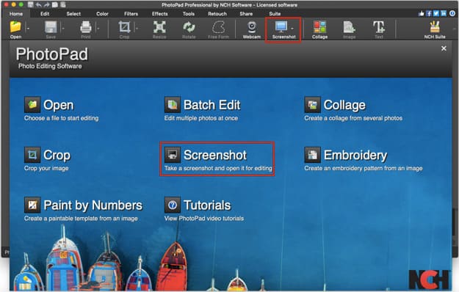Click the 'Tutorials' heading

(x=207, y=205)
